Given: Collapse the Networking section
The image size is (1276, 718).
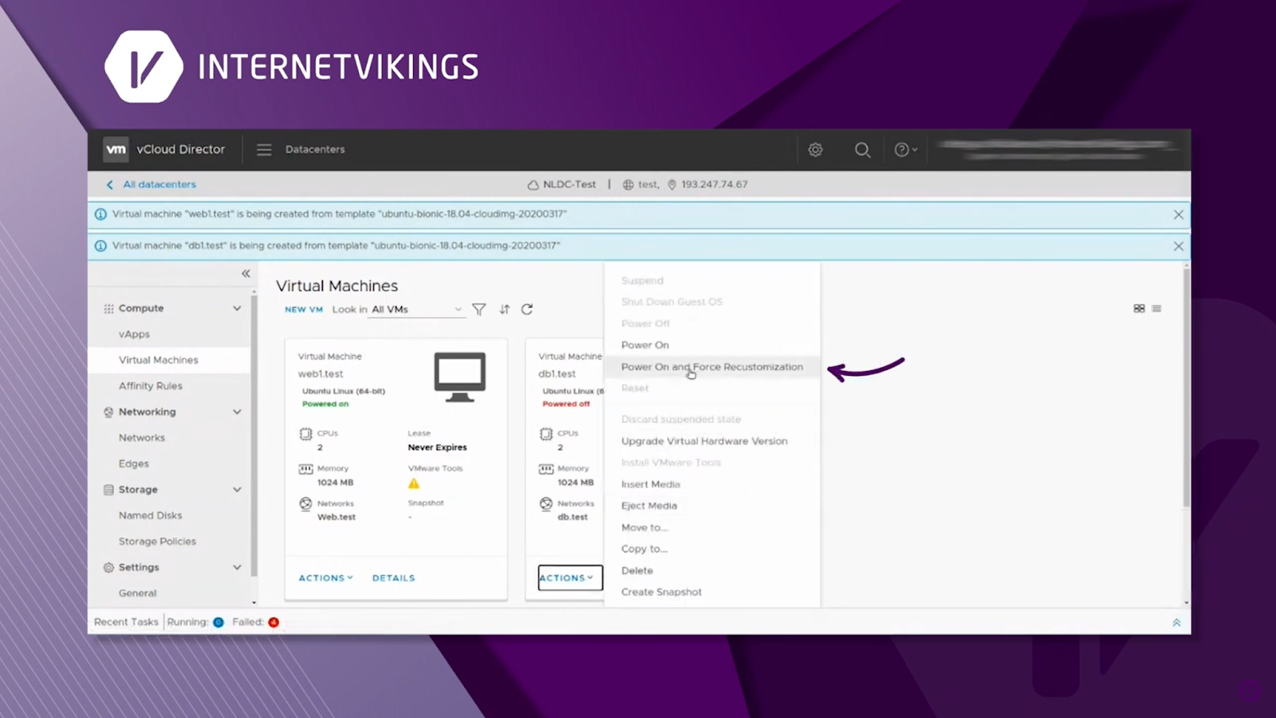Looking at the screenshot, I should (x=237, y=412).
